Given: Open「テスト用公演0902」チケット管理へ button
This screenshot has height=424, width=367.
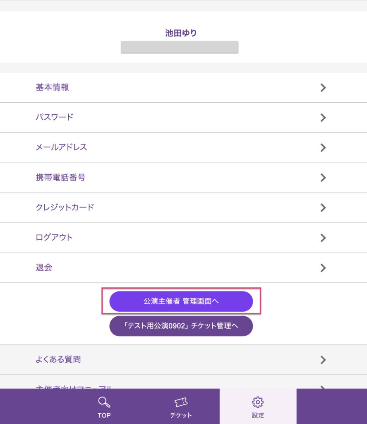Looking at the screenshot, I should (x=181, y=326).
